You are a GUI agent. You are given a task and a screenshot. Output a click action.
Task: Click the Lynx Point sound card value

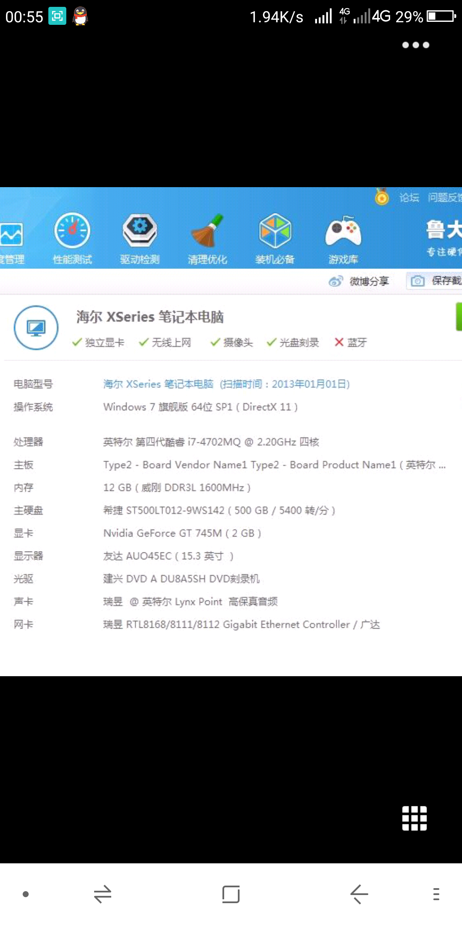click(190, 602)
